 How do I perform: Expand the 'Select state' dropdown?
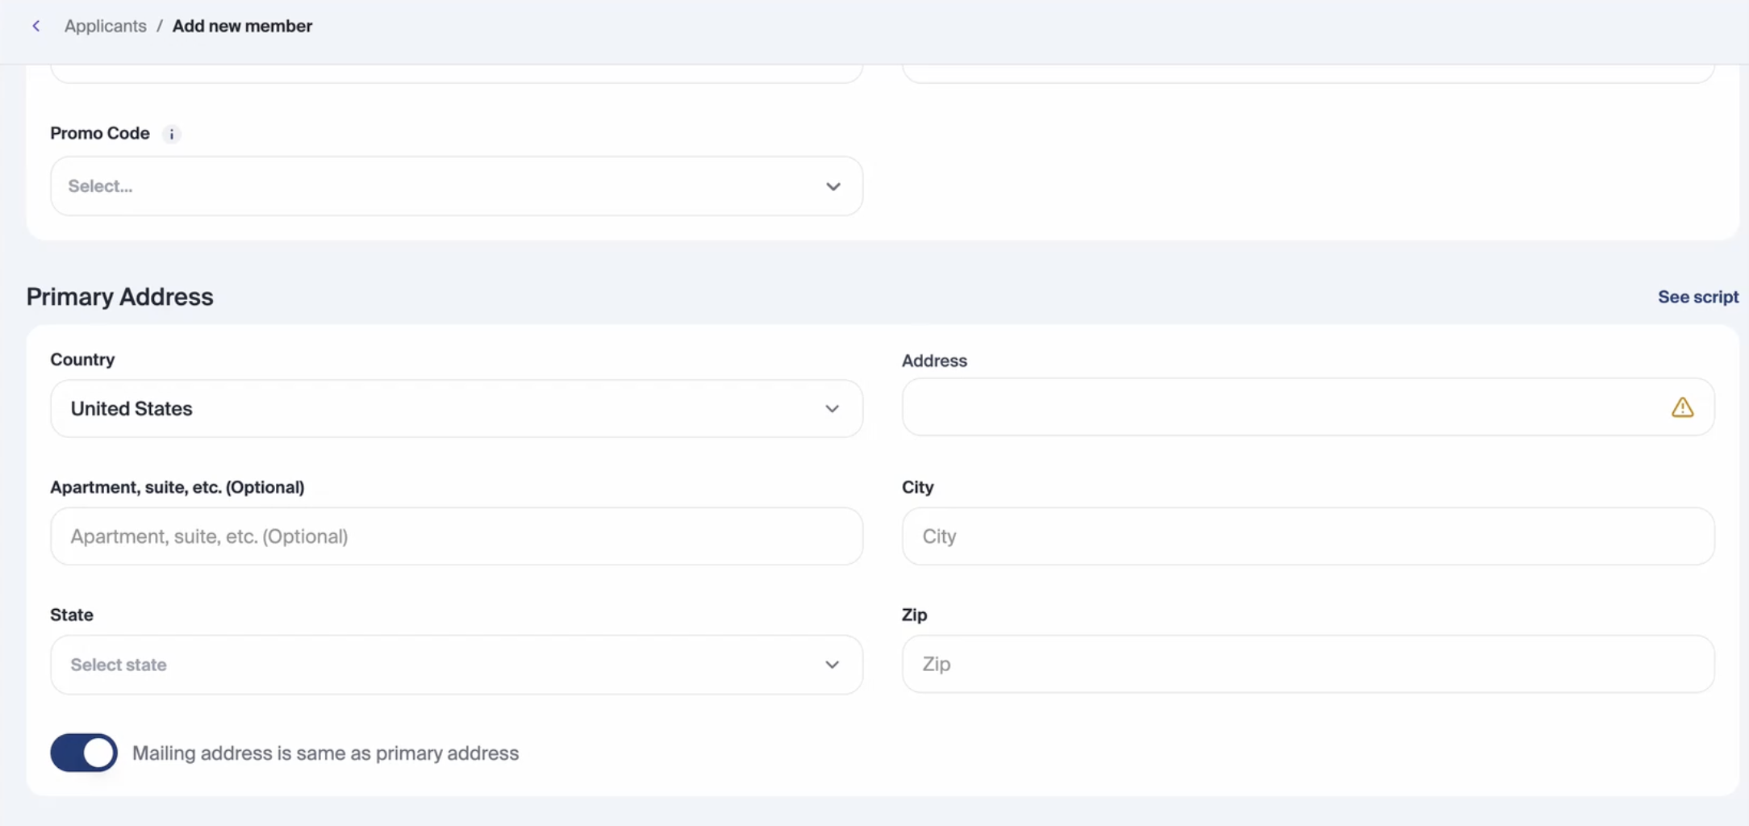tap(436, 665)
